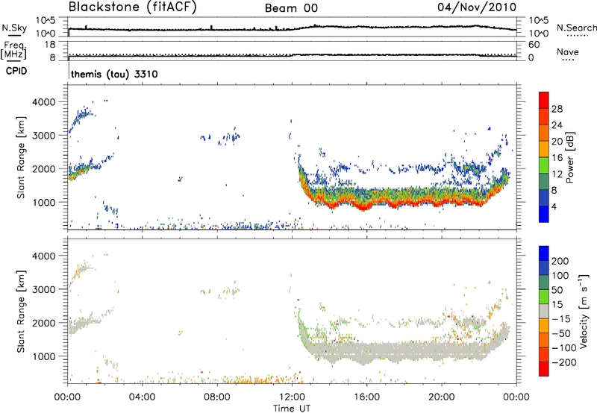Image resolution: width=597 pixels, height=413 pixels.
Task: Click the "CPID" label
Action: (16, 71)
